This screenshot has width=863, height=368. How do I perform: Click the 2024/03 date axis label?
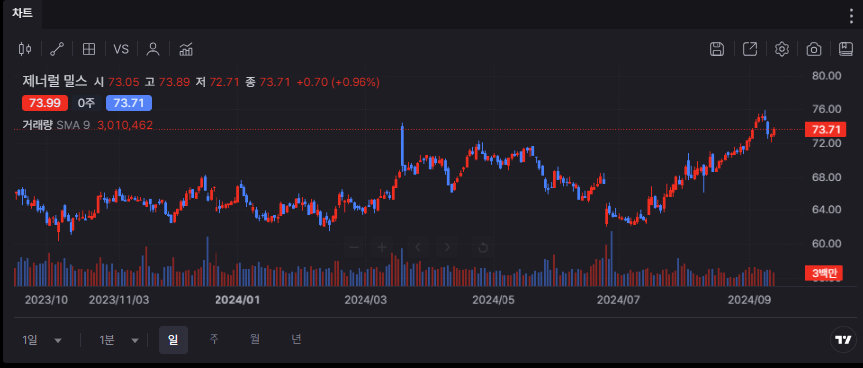tap(365, 300)
